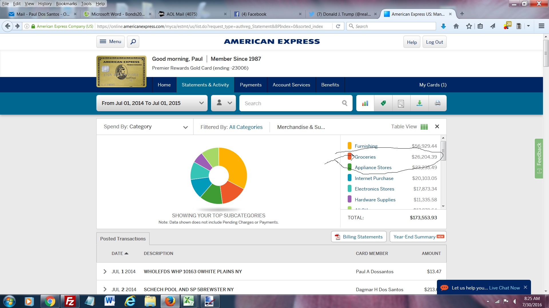Click the printer icon in toolbar
The image size is (549, 308).
click(x=437, y=103)
